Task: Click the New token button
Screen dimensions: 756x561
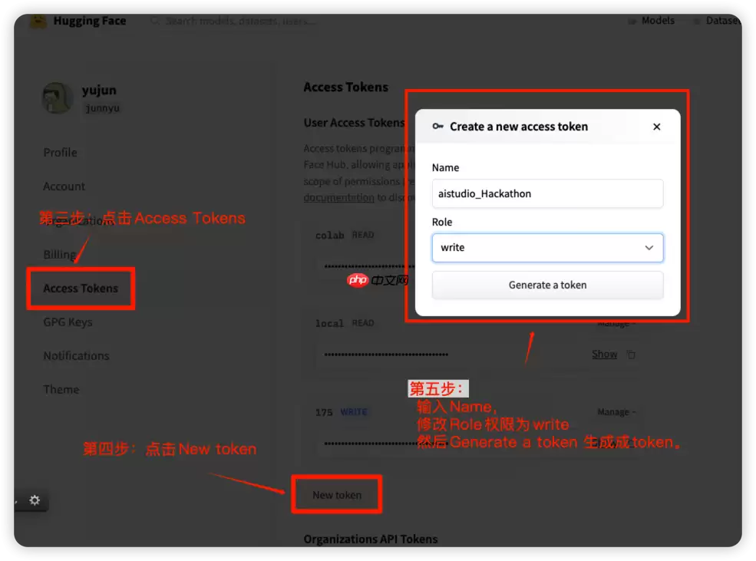Action: (x=337, y=495)
